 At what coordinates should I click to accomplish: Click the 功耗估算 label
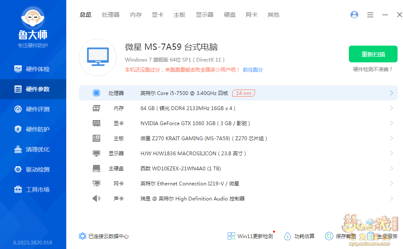304,236
